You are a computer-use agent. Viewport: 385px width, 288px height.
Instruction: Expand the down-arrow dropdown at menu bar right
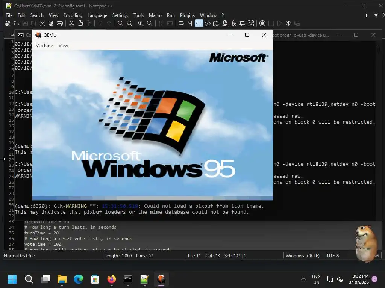click(376, 15)
